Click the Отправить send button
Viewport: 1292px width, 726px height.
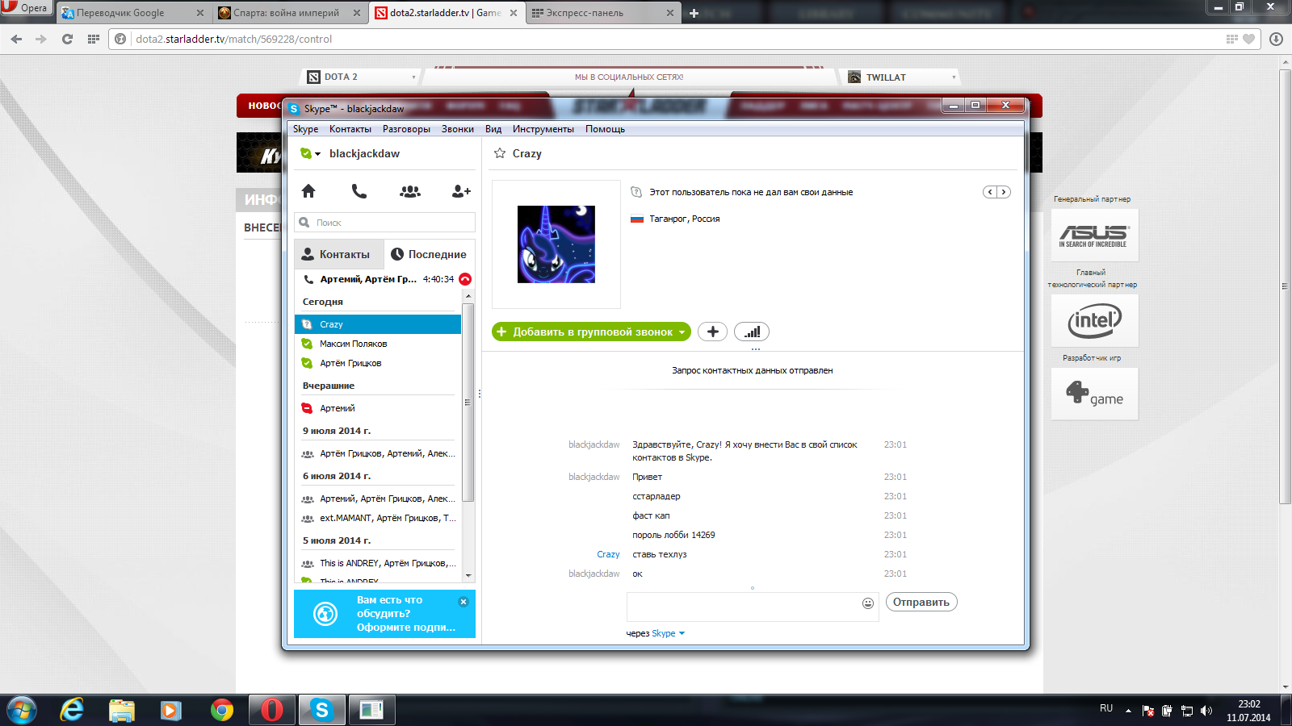click(921, 602)
